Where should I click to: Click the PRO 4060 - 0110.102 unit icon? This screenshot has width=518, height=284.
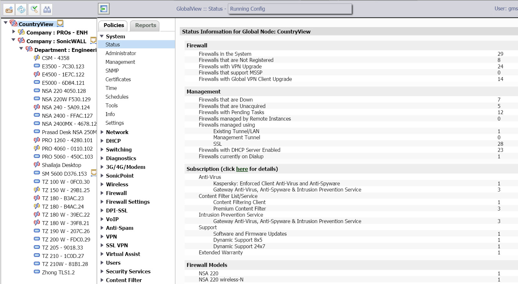point(37,148)
